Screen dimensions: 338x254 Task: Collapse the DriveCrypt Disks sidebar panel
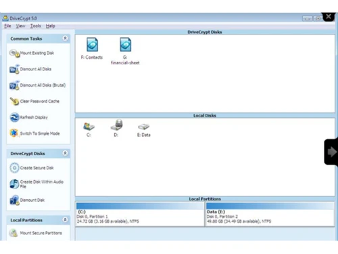point(65,153)
